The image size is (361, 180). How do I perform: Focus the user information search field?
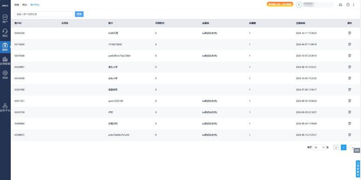(x=44, y=14)
